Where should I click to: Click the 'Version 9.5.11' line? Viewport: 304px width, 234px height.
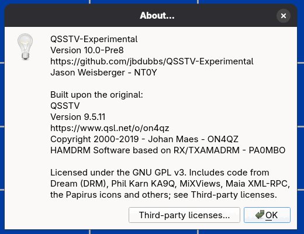(x=78, y=117)
